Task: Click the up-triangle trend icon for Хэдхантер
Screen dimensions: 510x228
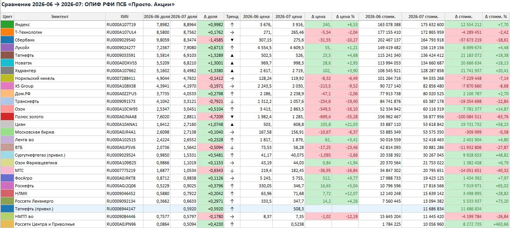Action: (x=232, y=71)
